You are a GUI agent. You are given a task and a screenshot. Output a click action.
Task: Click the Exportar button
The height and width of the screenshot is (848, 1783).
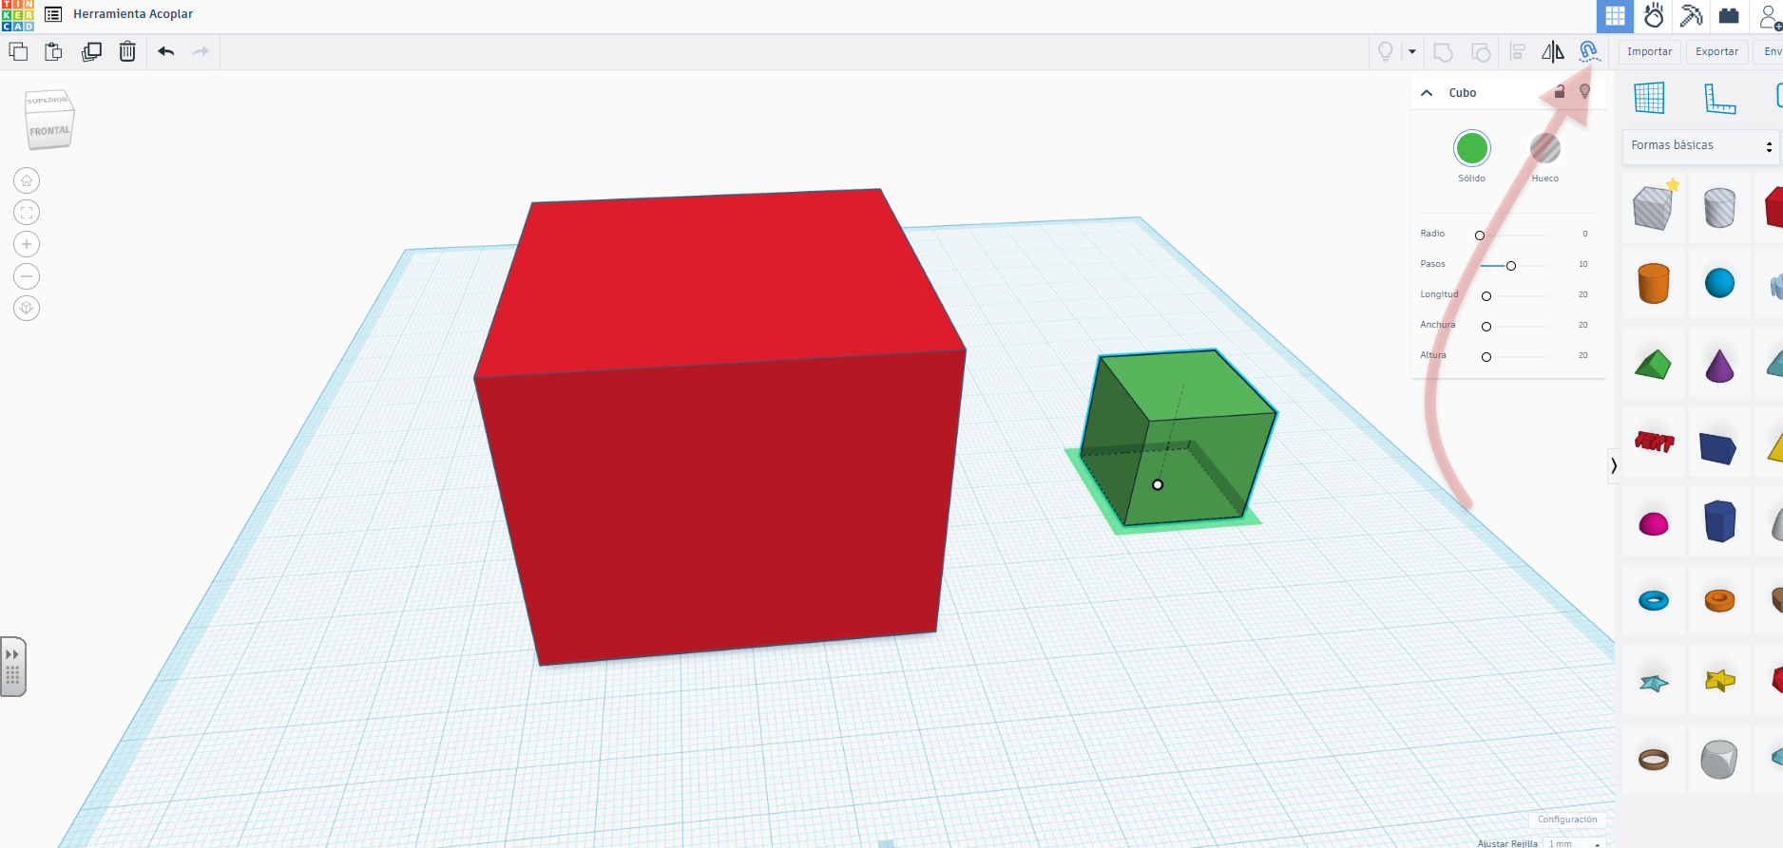[x=1716, y=51]
